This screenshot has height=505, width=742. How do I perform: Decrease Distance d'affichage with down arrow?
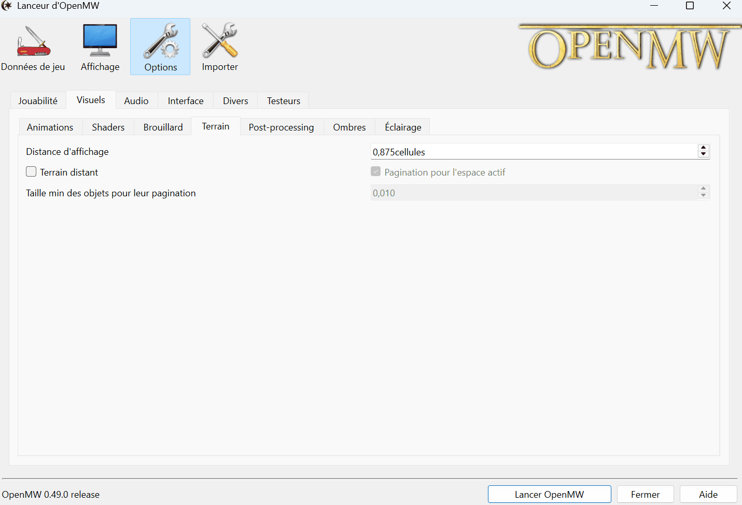[704, 154]
